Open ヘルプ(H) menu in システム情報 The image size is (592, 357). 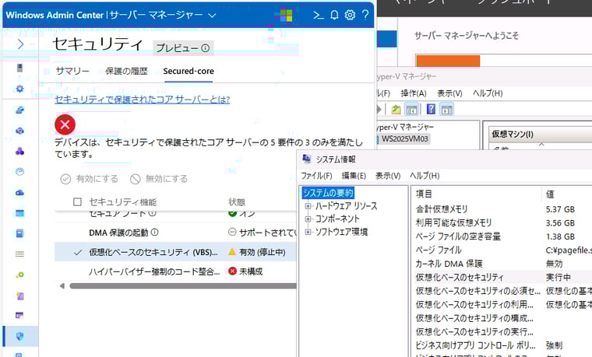click(x=425, y=176)
